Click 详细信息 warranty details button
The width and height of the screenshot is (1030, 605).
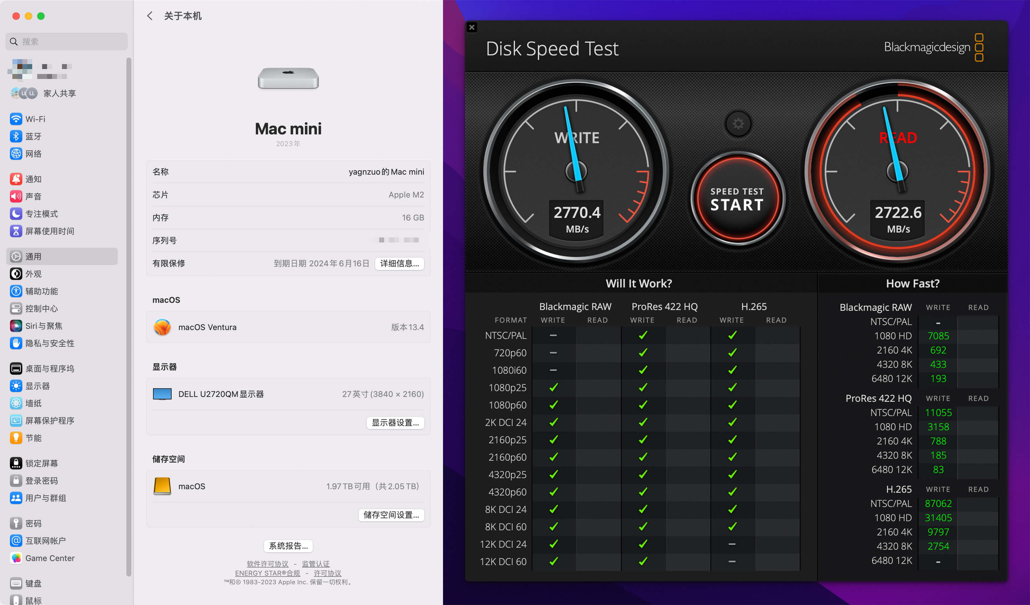399,263
